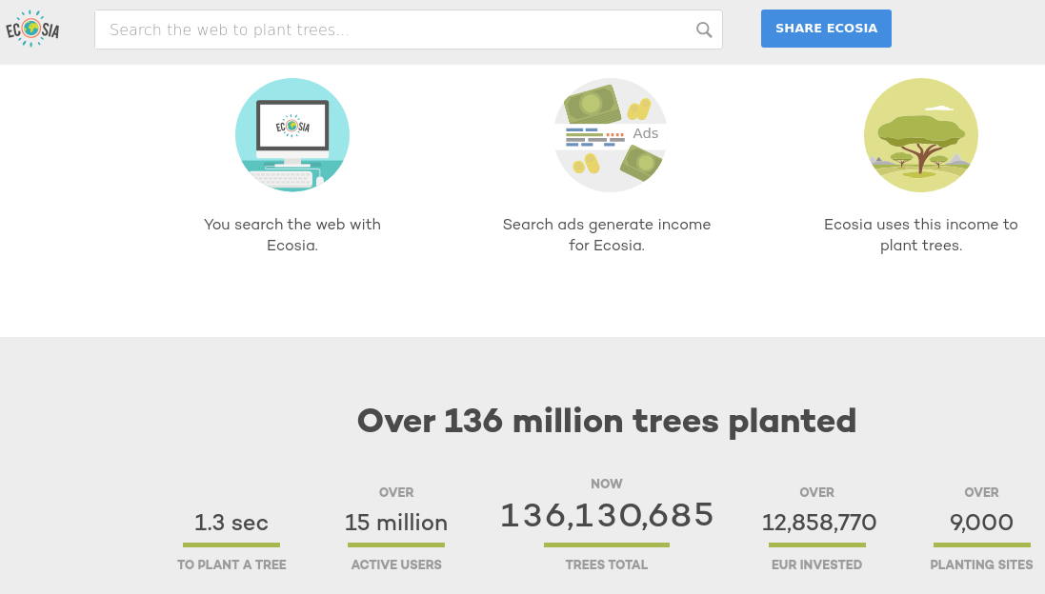Click the magnifying glass search icon

click(704, 30)
